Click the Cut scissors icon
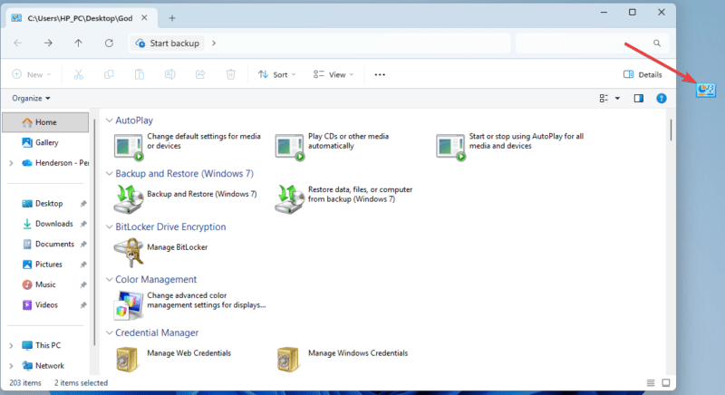 (79, 74)
